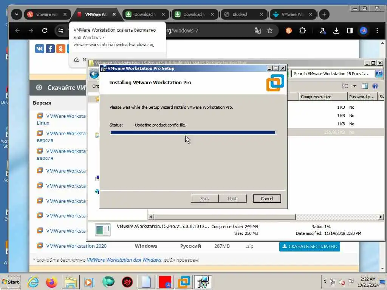Launch Firefox from the taskbar
Viewport: 387px width, 290px height.
click(x=51, y=282)
